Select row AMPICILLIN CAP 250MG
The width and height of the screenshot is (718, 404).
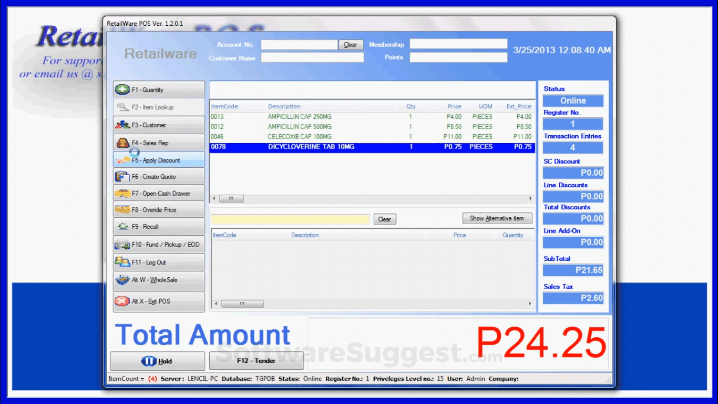pyautogui.click(x=372, y=117)
